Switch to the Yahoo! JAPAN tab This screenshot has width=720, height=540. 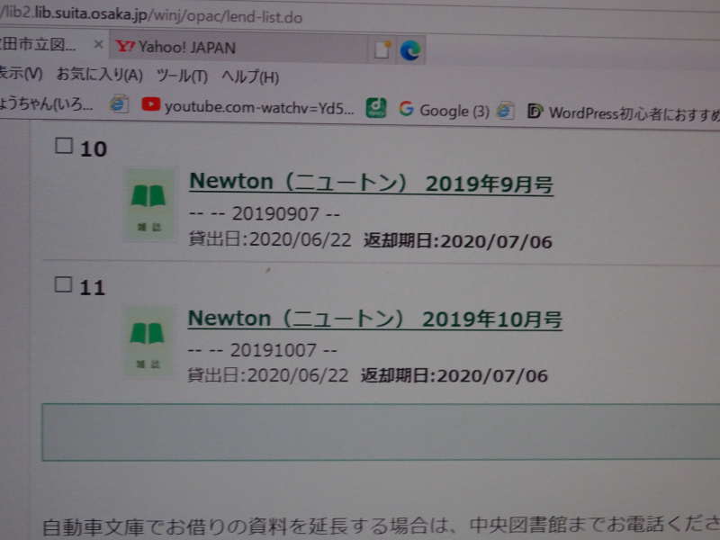tap(238, 48)
